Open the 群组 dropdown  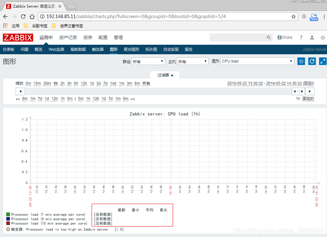pyautogui.click(x=148, y=61)
